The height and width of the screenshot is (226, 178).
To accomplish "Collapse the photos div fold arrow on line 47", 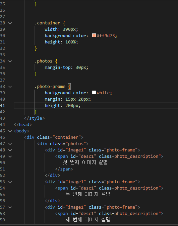I will [x=10, y=144].
